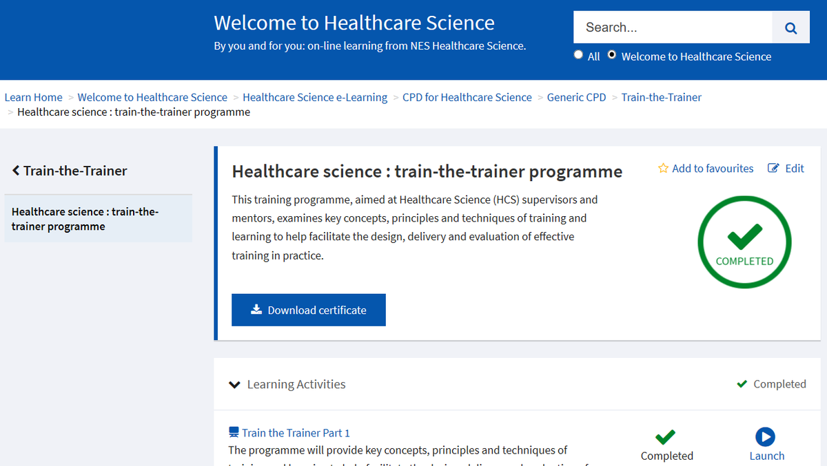
Task: Click the programme heading title text
Action: [427, 171]
